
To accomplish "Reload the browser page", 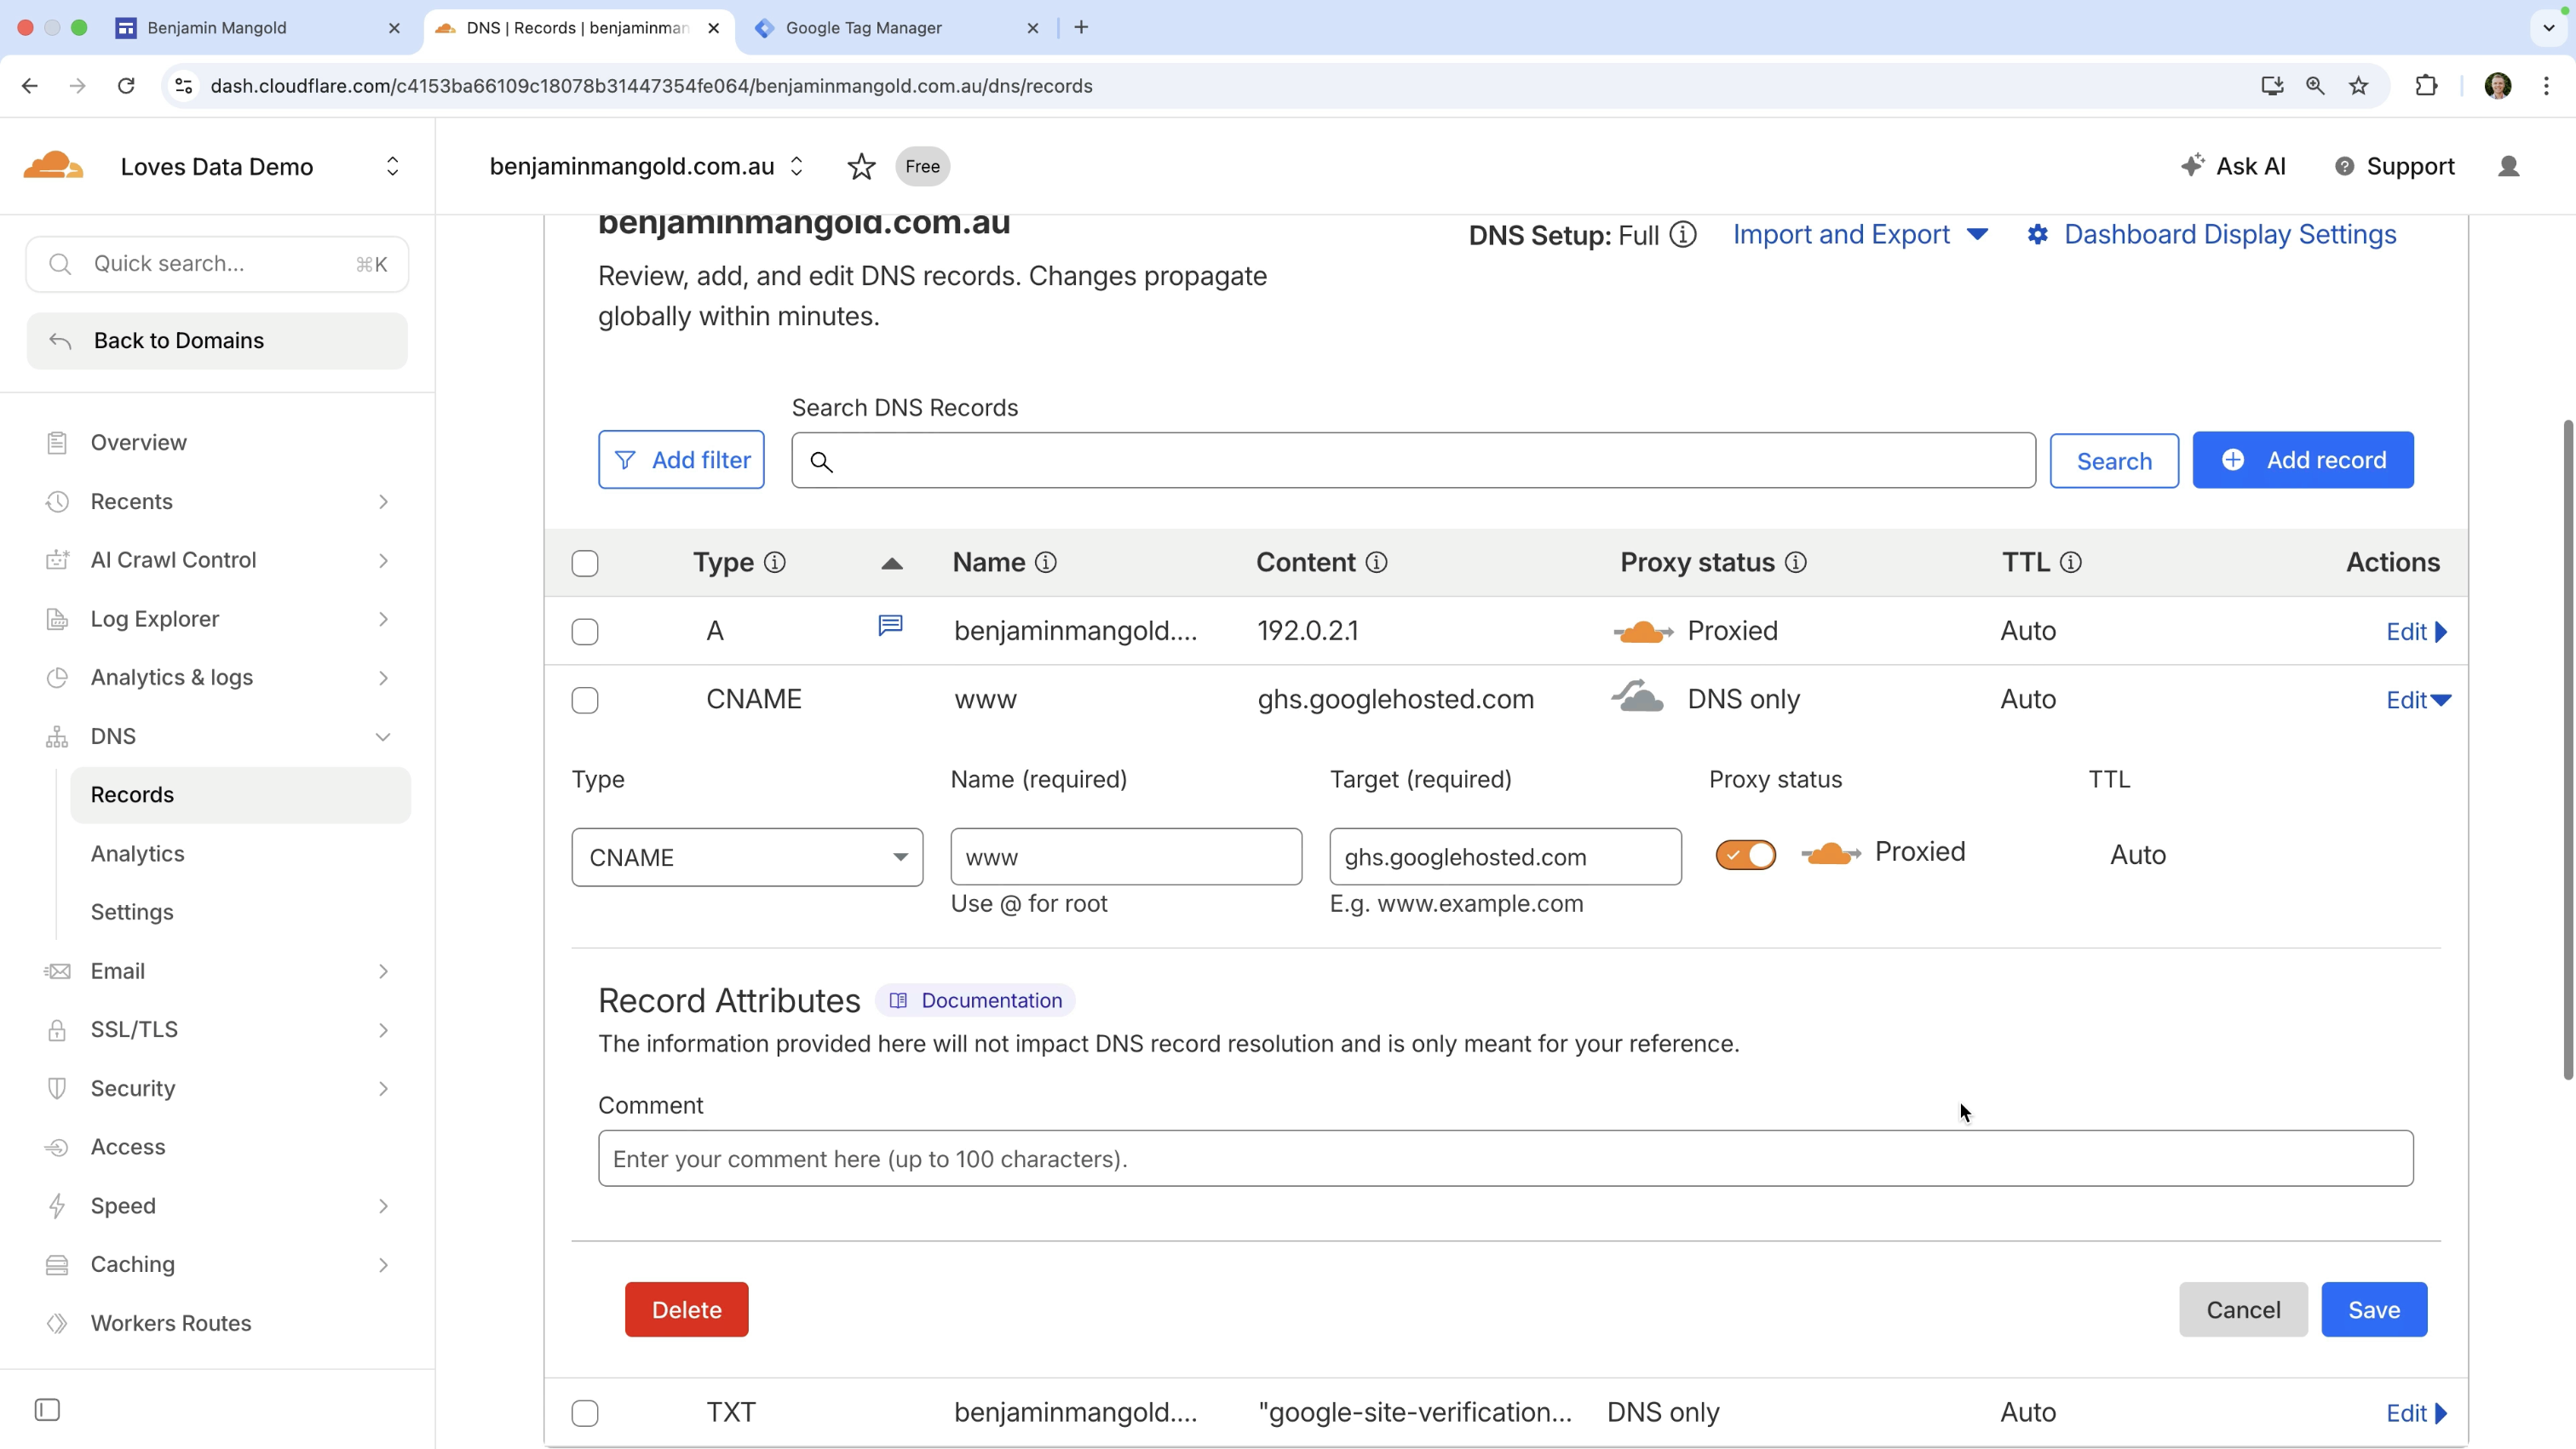I will tap(126, 86).
